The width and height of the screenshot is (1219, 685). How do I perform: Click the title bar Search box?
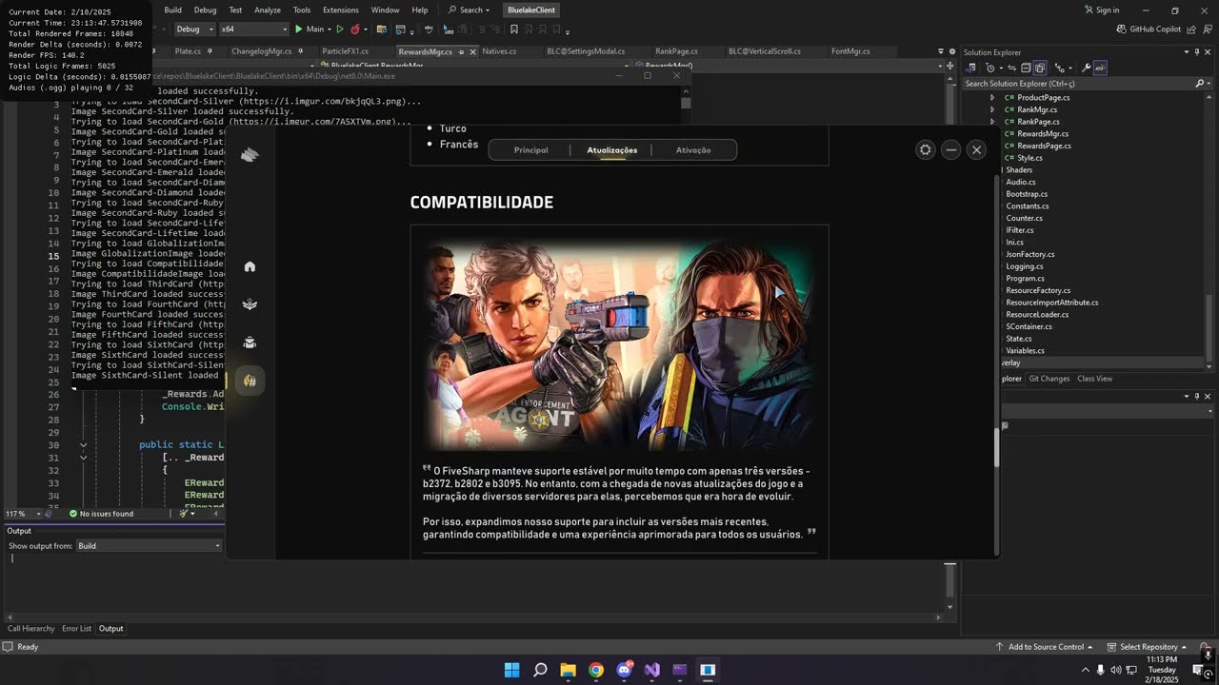tap(469, 10)
